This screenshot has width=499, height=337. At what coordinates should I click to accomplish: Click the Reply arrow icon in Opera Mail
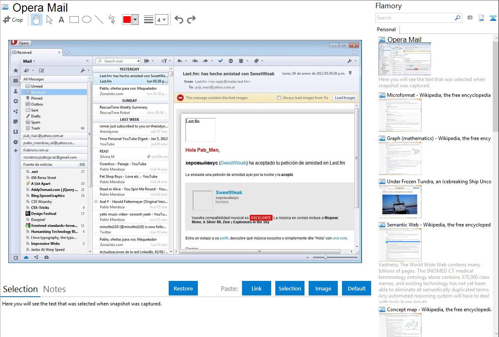click(180, 61)
